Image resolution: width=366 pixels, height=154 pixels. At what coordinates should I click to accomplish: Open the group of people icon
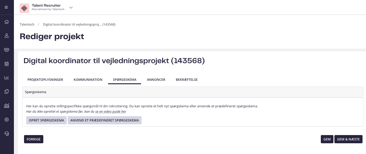(7, 50)
